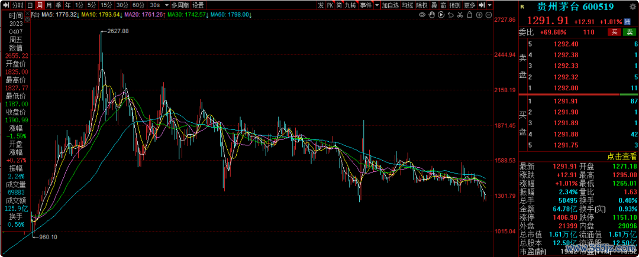Click the eye icon to hide chart overlays
639x257 pixels.
(422, 15)
